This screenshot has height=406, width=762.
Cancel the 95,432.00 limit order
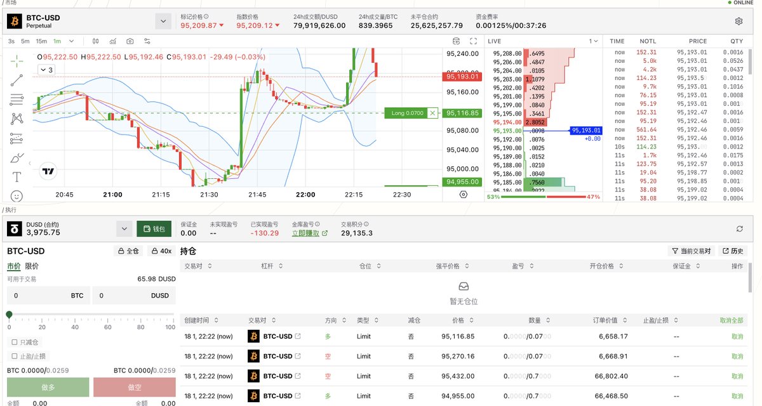737,376
